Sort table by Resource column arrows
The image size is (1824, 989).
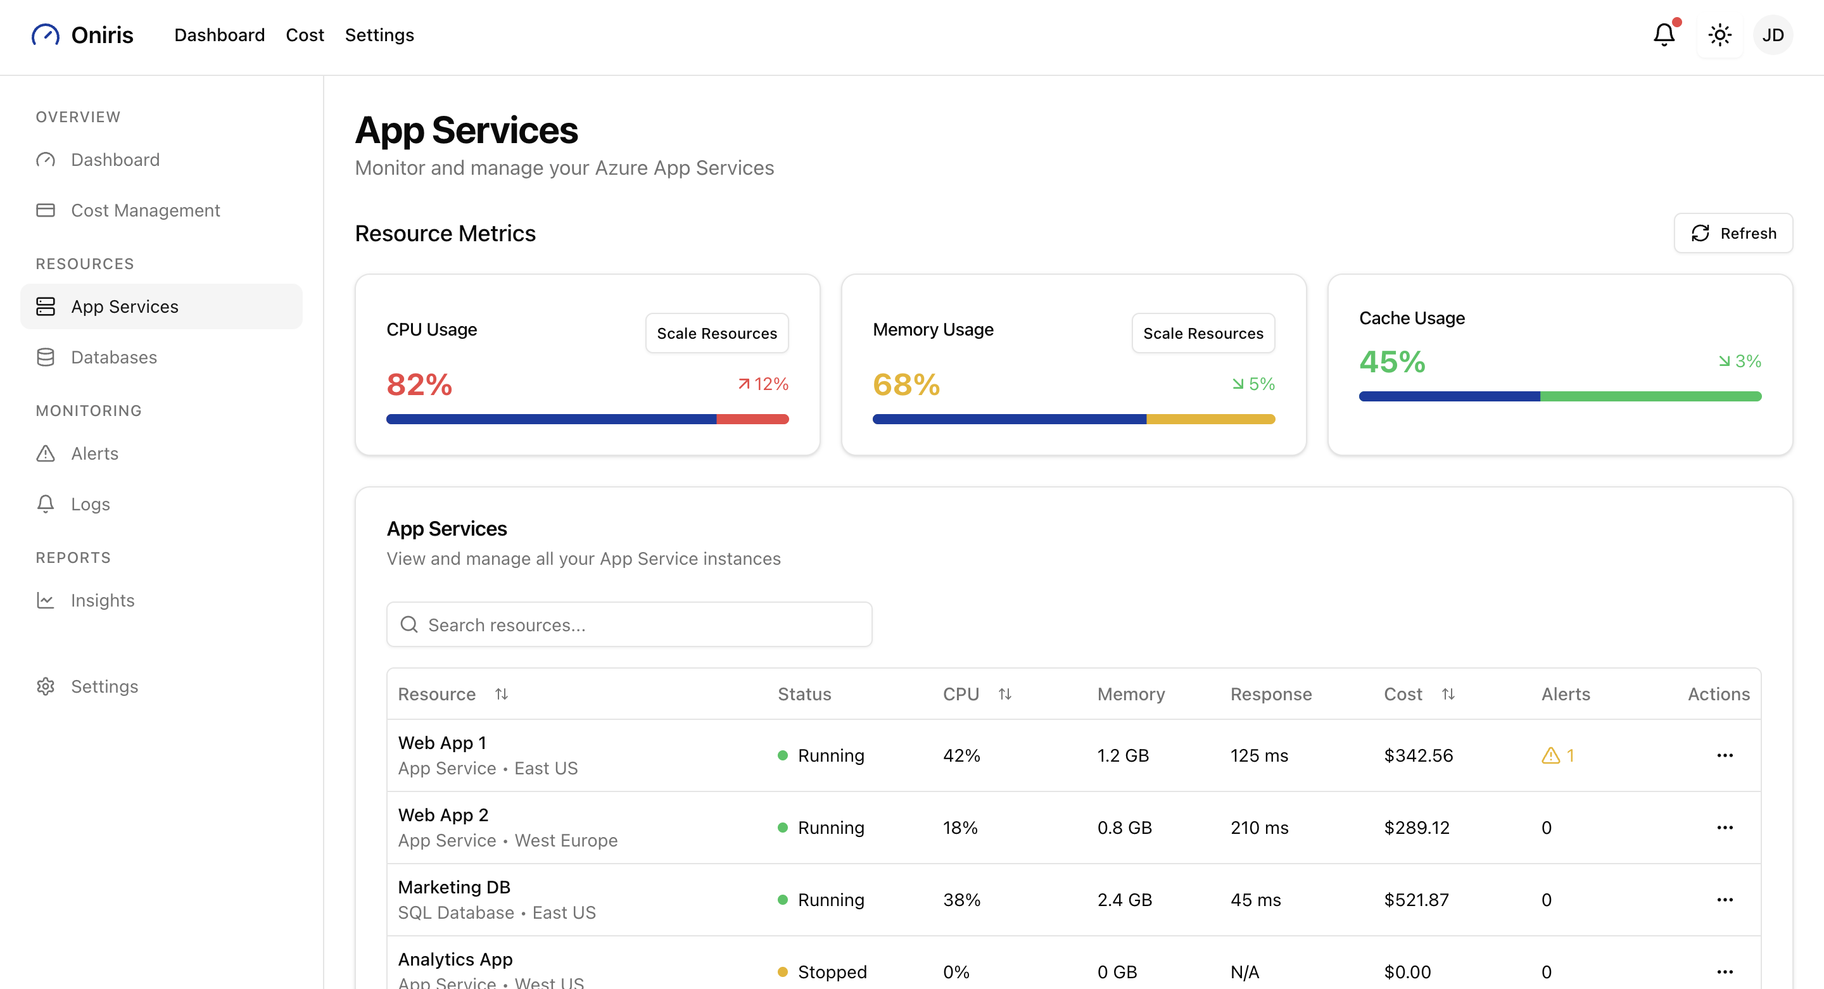coord(502,694)
